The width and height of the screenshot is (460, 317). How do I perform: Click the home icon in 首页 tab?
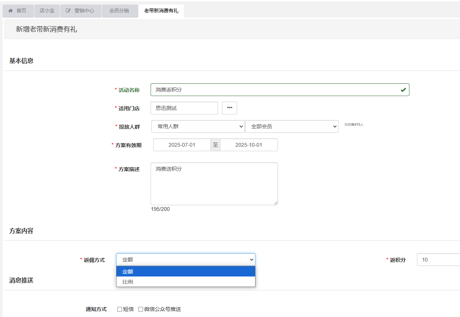click(11, 11)
